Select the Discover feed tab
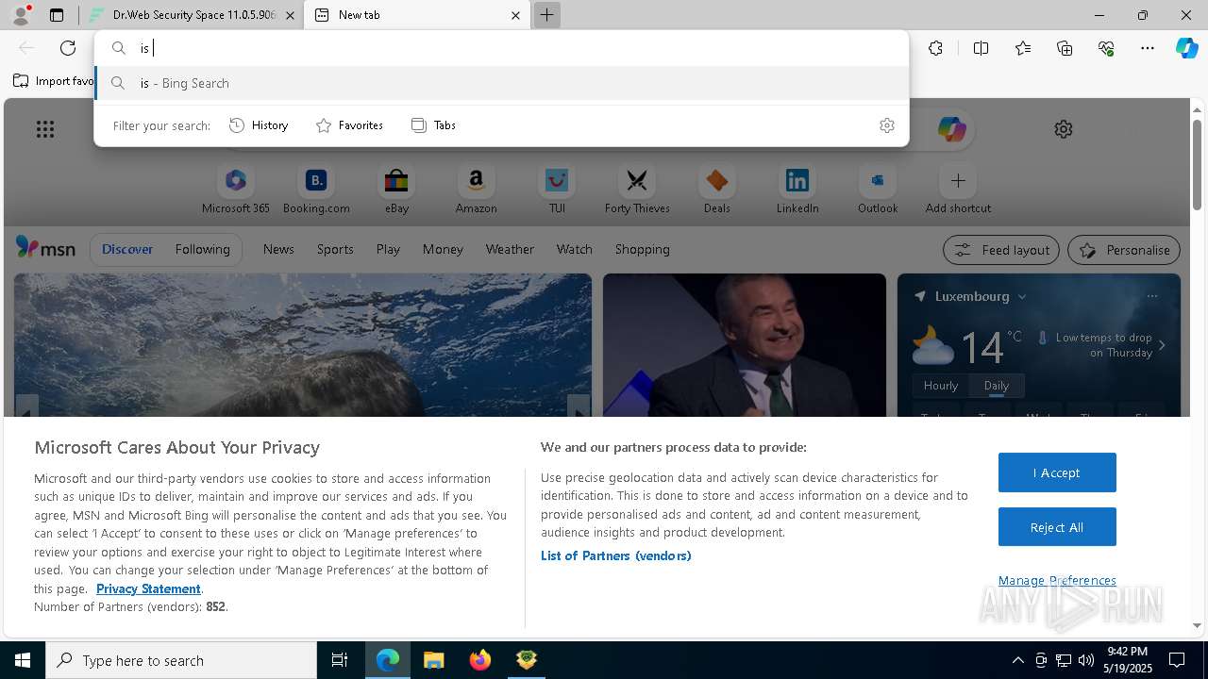This screenshot has width=1208, height=679. [x=127, y=249]
